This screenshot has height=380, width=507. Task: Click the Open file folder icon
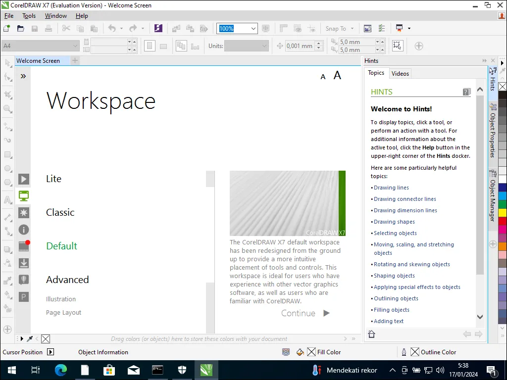(x=21, y=28)
